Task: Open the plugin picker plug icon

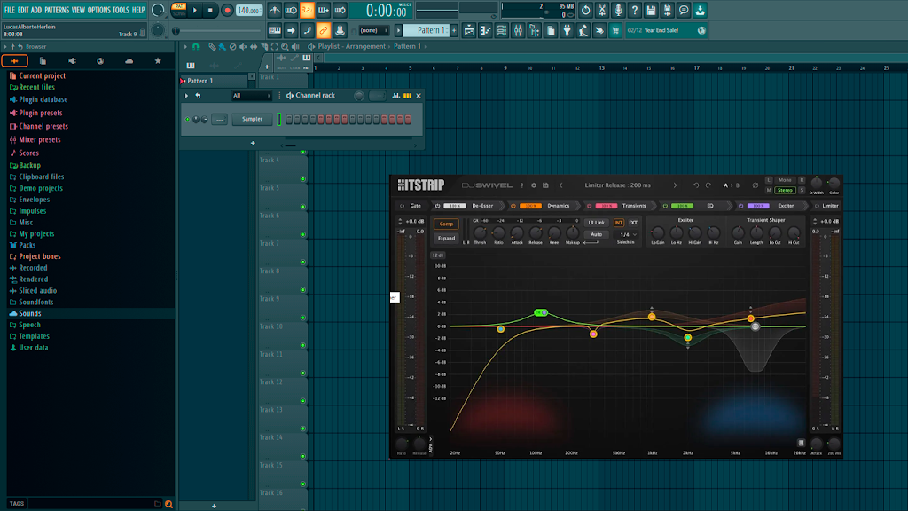Action: click(x=567, y=31)
